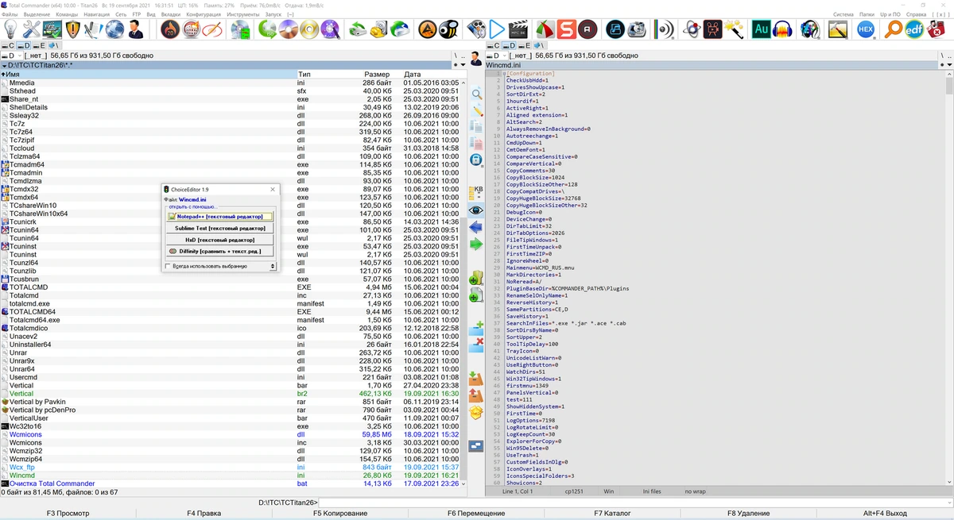Click the light bulb toolbar icon
The height and width of the screenshot is (520, 954).
pyautogui.click(x=11, y=30)
